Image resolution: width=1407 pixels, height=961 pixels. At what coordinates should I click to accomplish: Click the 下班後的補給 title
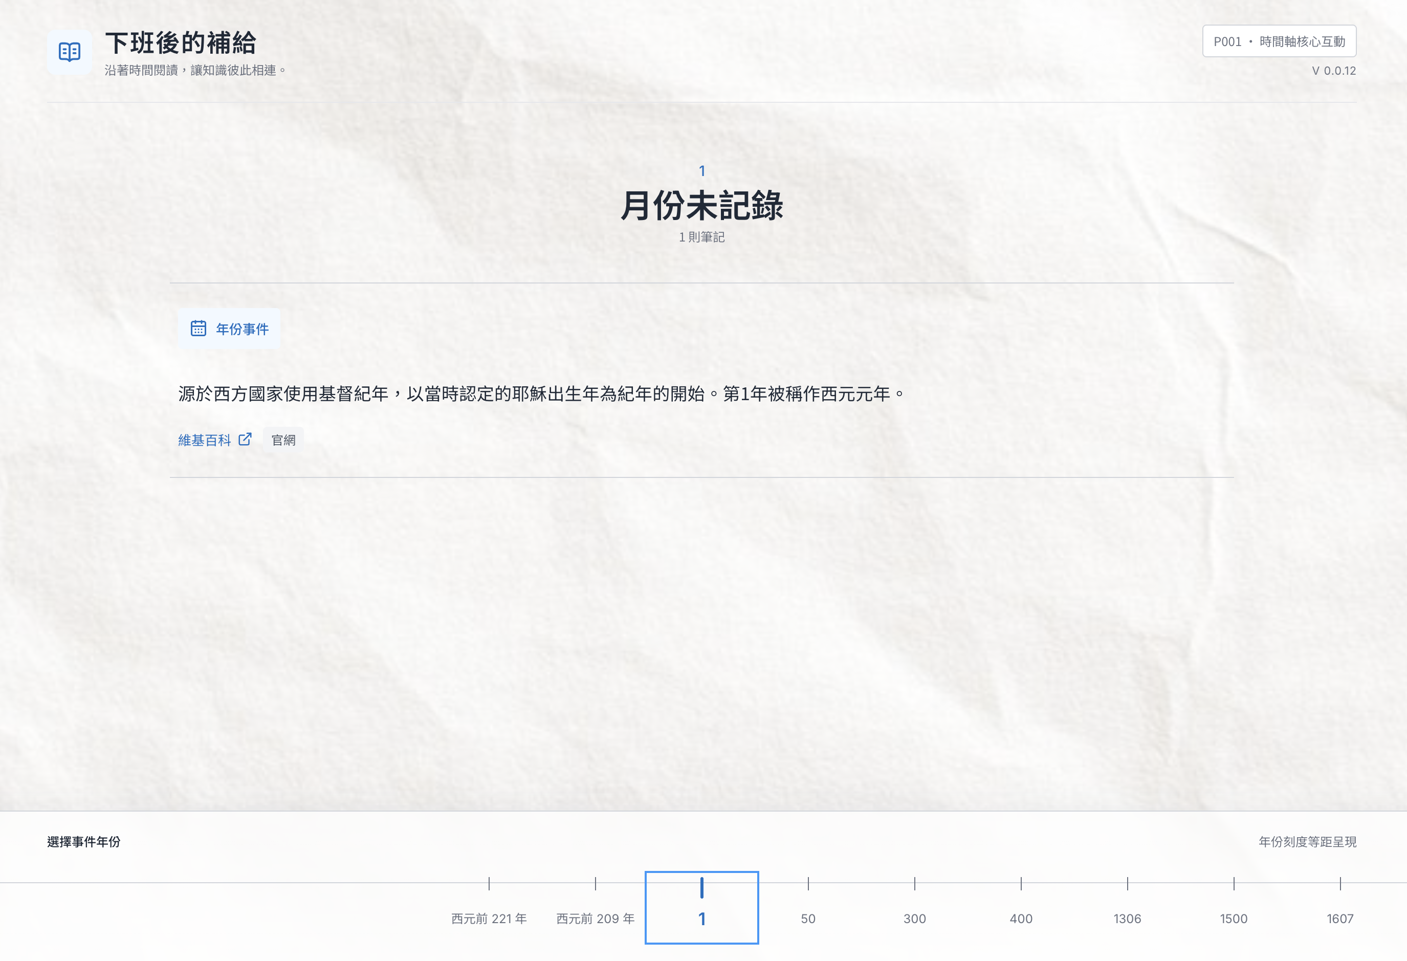click(181, 43)
